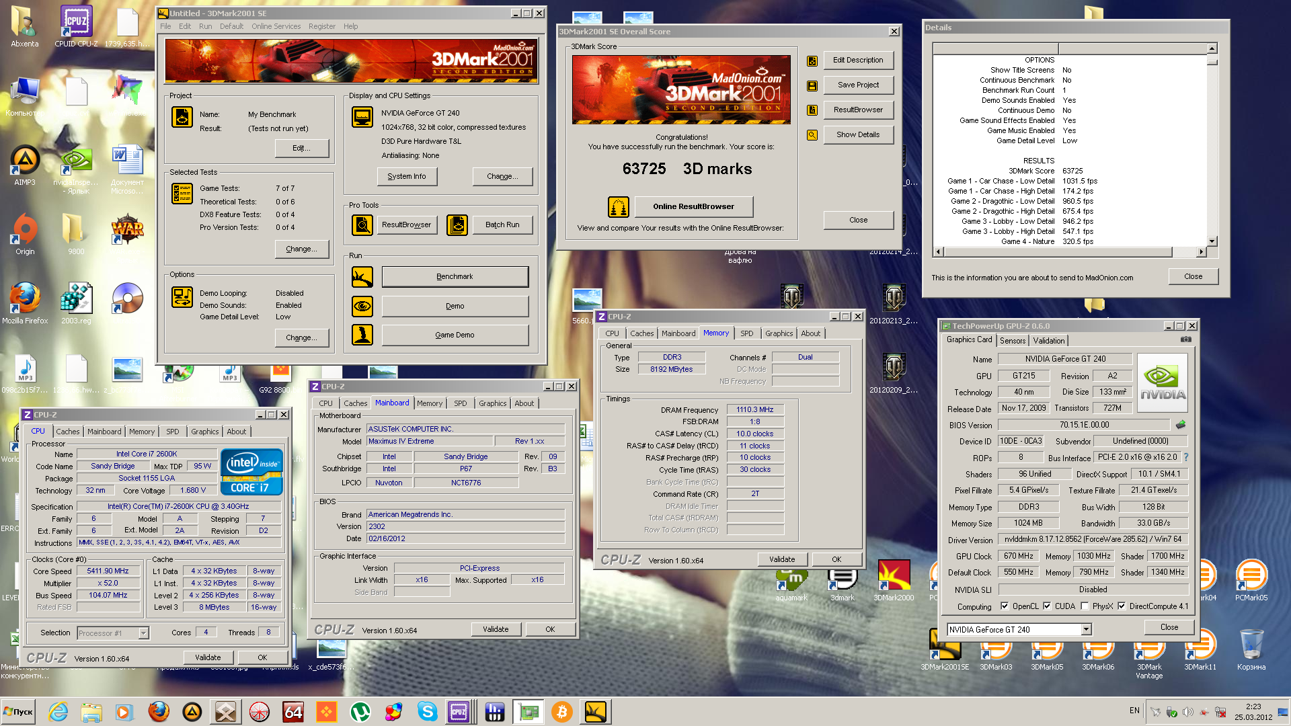This screenshot has height=726, width=1291.
Task: Switch to Caches tab in CPU CPU-Z window
Action: pyautogui.click(x=67, y=432)
